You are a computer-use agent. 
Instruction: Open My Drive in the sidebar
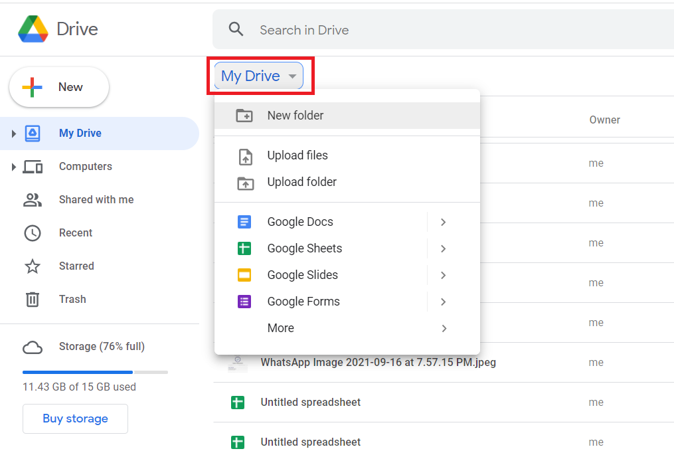pos(100,134)
